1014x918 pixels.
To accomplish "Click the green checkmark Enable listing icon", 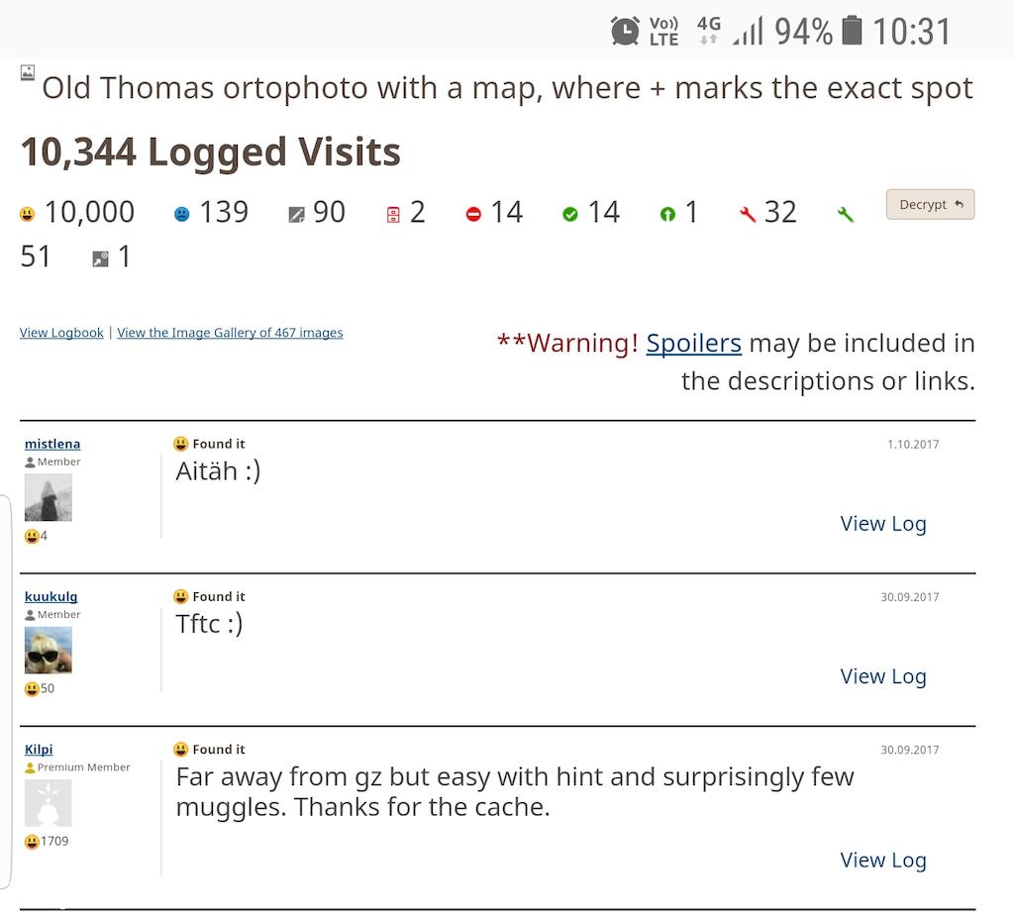I will pos(569,214).
